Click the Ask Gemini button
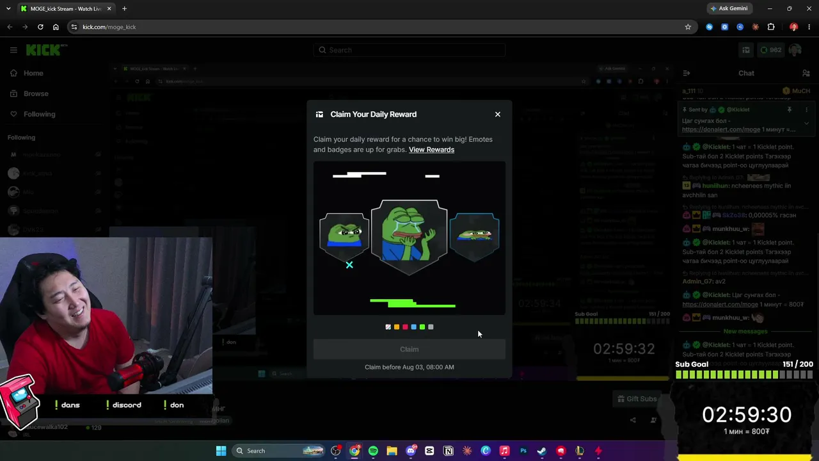Screen dimensions: 819x461 [729, 8]
